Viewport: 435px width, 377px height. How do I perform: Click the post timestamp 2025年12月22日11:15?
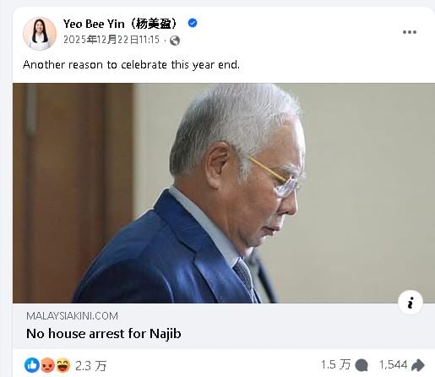click(x=111, y=40)
